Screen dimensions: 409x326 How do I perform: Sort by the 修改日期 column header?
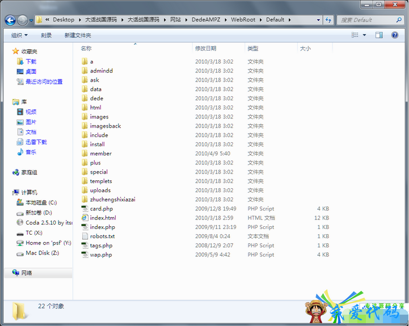coord(205,48)
